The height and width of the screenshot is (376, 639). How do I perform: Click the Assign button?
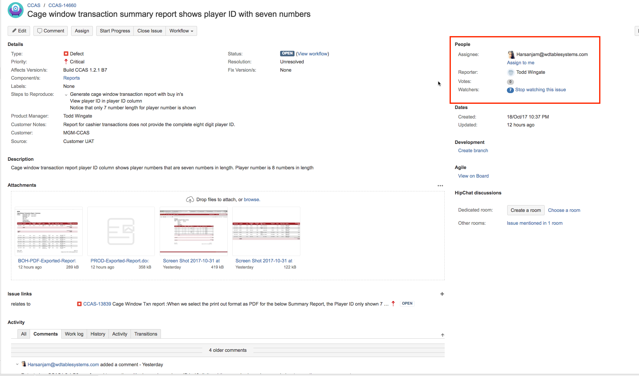[x=82, y=31]
